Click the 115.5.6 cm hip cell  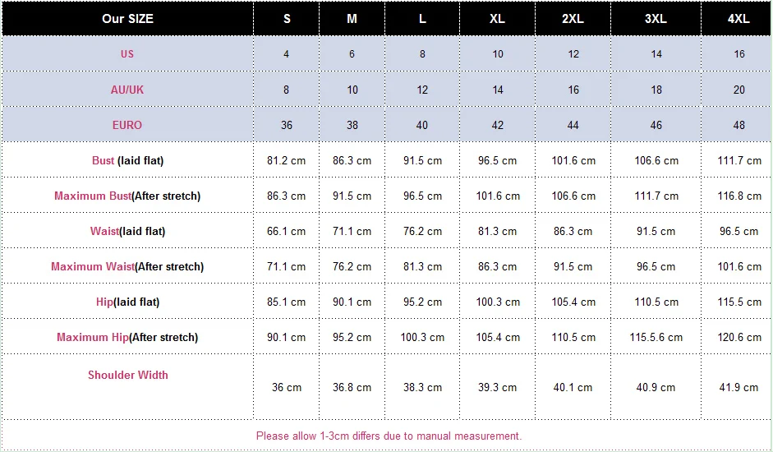pyautogui.click(x=656, y=338)
